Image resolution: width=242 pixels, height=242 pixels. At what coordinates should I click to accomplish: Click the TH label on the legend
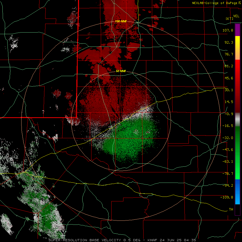click(x=231, y=209)
